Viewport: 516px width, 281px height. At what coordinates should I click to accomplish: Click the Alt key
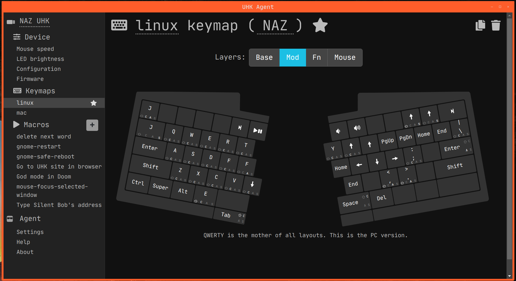[x=183, y=191]
